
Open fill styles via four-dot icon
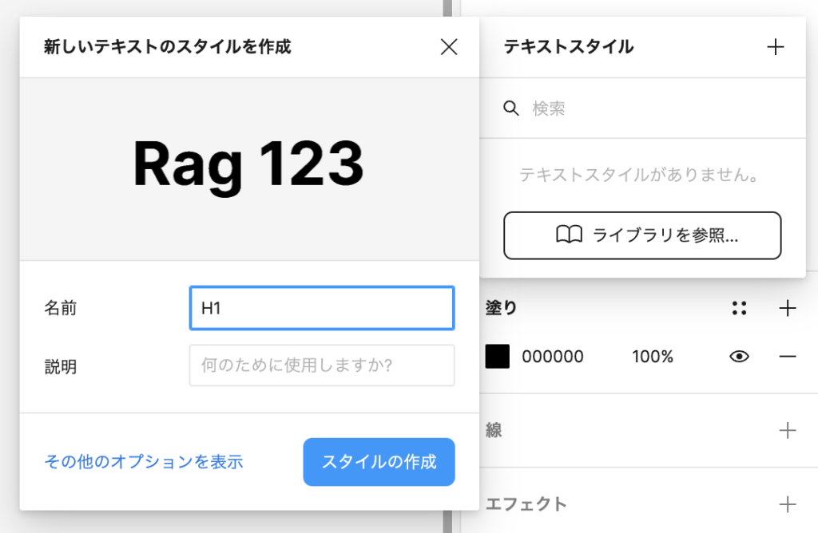(x=740, y=309)
